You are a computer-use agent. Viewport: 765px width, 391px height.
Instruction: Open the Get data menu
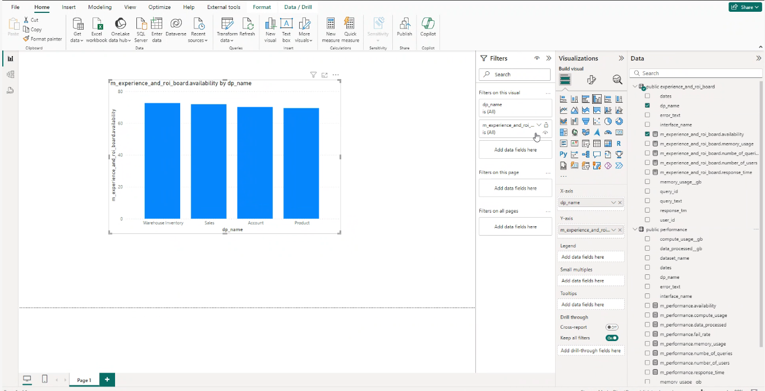click(x=77, y=30)
